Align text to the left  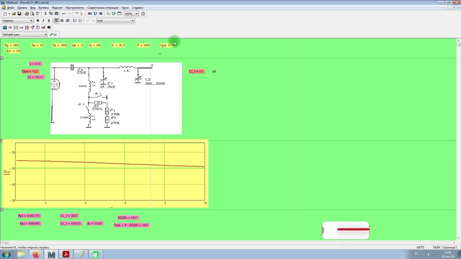pyautogui.click(x=57, y=21)
